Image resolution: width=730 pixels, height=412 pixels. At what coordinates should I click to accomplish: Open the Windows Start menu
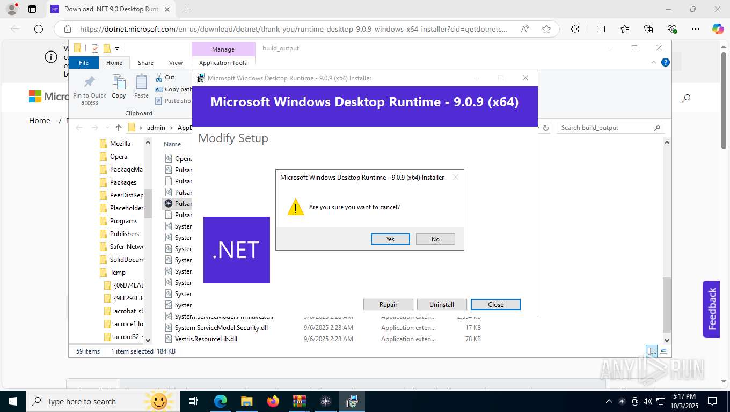12,401
